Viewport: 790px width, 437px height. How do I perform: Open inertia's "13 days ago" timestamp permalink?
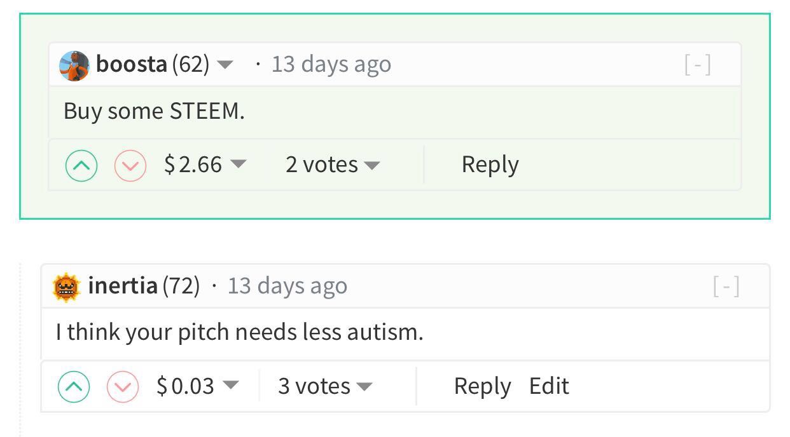tap(287, 286)
